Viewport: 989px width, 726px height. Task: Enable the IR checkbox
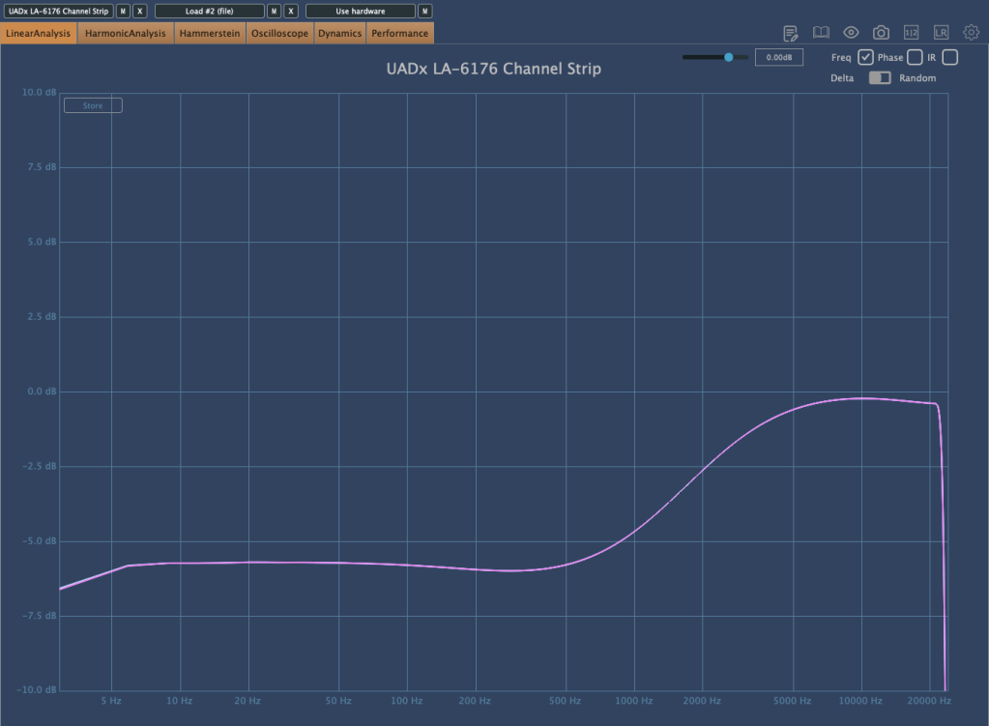949,58
